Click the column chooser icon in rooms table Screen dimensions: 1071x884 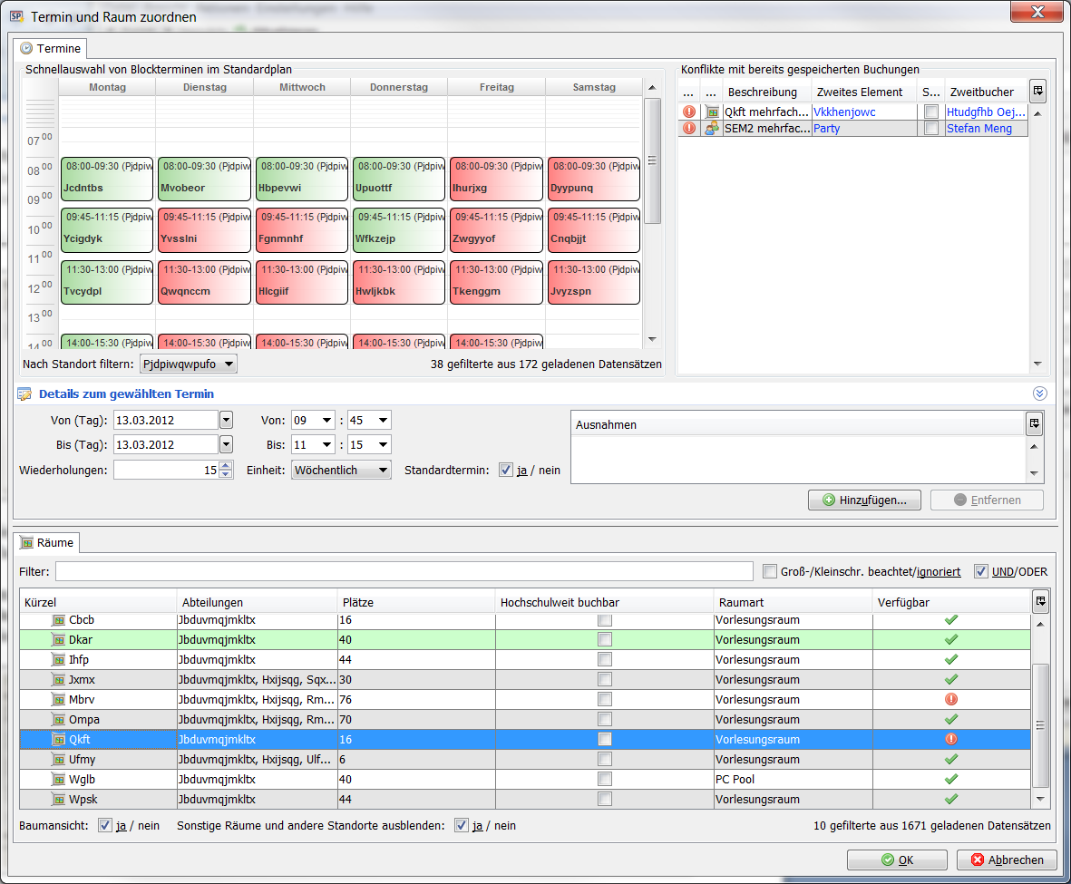click(x=1040, y=601)
